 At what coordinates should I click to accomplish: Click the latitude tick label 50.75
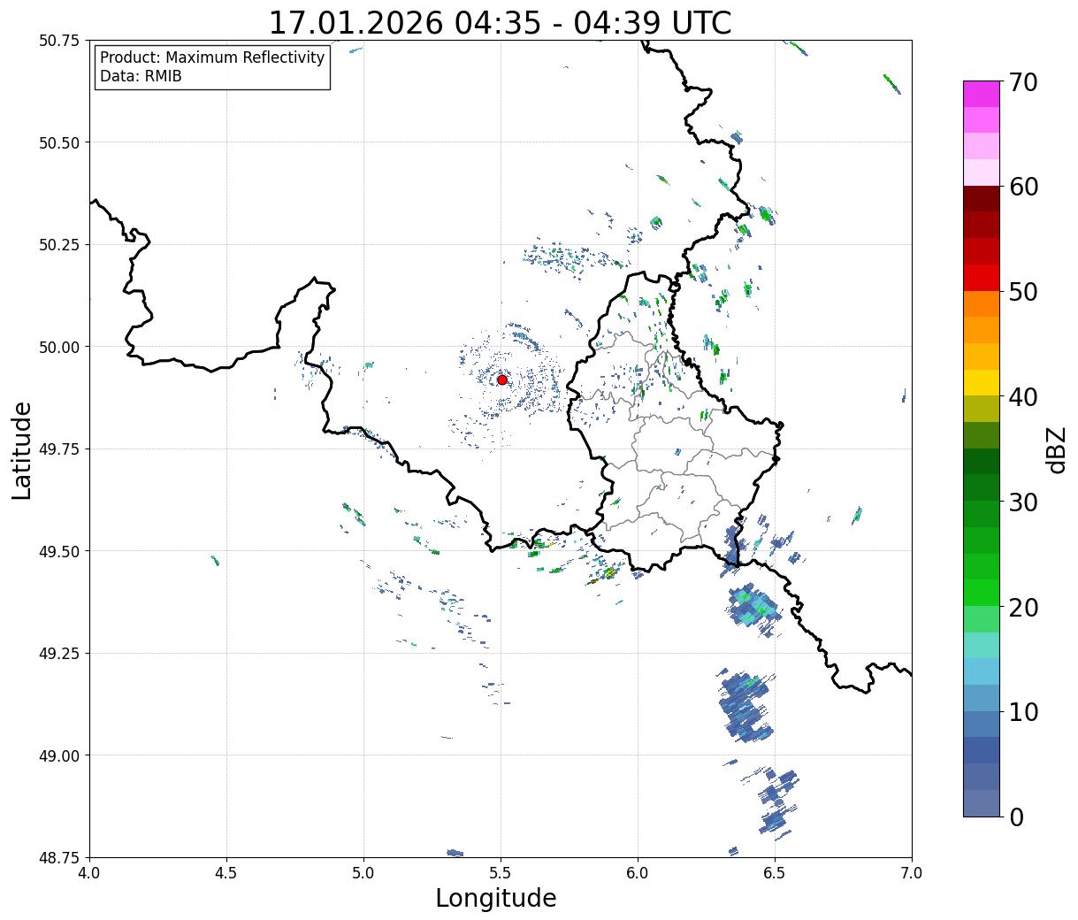pos(59,41)
